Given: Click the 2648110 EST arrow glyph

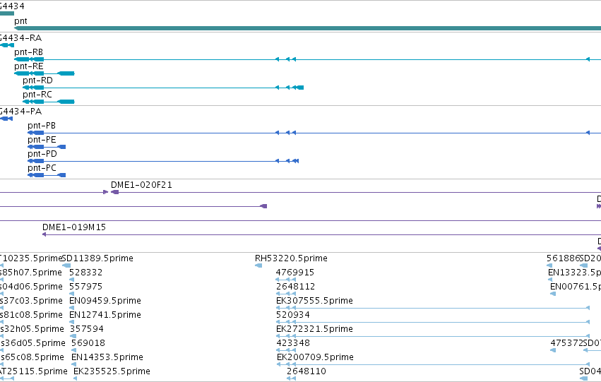Looking at the screenshot, I should [x=291, y=378].
